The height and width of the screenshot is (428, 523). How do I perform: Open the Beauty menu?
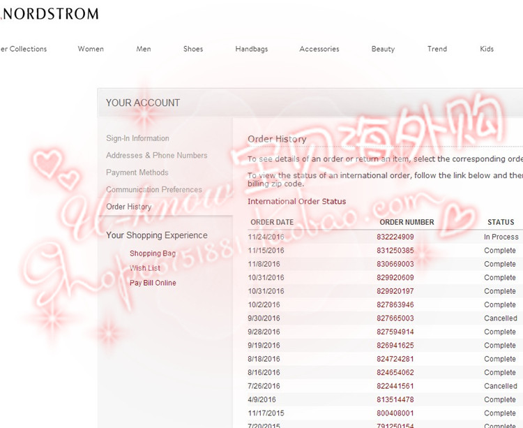383,49
